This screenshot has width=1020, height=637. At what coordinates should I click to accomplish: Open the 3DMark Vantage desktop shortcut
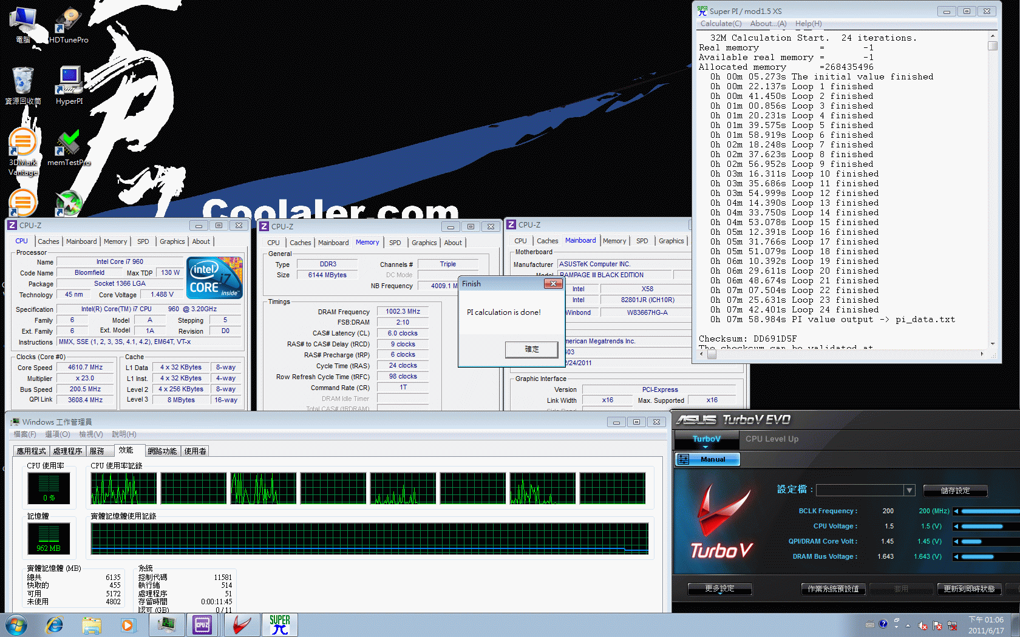coord(22,152)
